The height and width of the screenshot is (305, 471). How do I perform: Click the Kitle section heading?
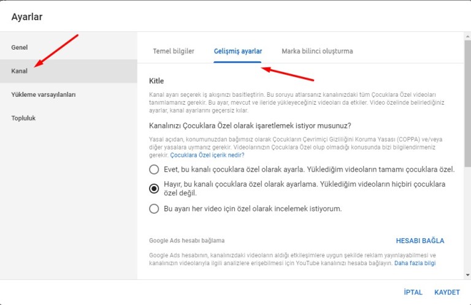[x=156, y=81]
